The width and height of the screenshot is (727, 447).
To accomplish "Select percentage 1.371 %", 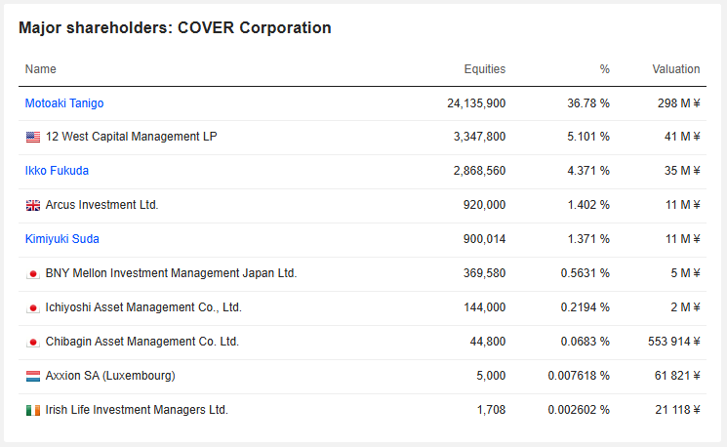I will (x=588, y=239).
